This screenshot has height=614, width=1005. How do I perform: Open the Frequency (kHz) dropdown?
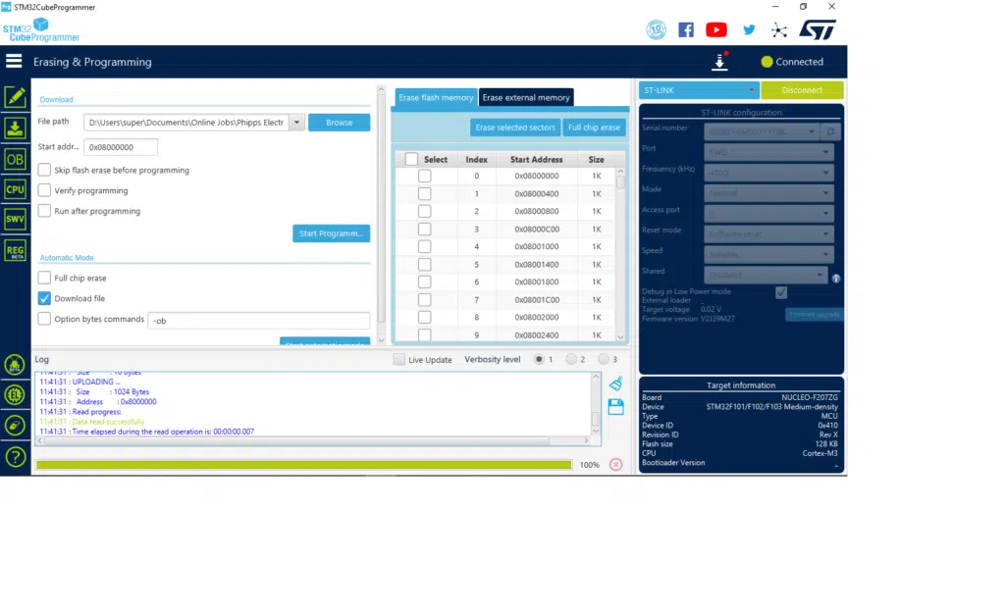768,173
